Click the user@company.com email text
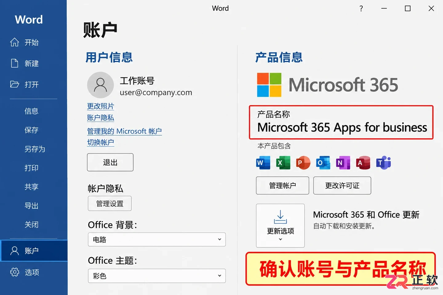443x295 pixels. [156, 92]
